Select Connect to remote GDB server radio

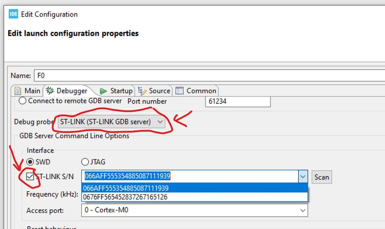22,101
